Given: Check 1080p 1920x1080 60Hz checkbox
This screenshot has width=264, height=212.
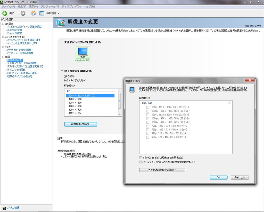Looking at the screenshot, I should click(148, 111).
